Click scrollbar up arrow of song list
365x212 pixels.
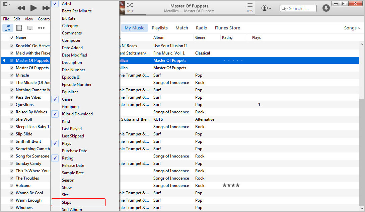362,44
